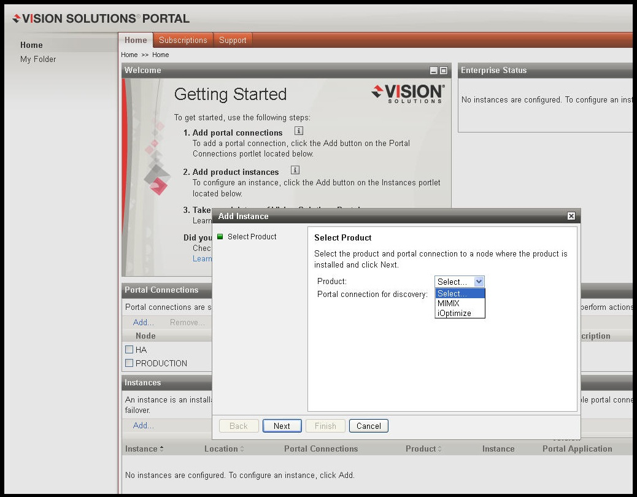
Task: Open My Folder in the sidebar
Action: (38, 60)
